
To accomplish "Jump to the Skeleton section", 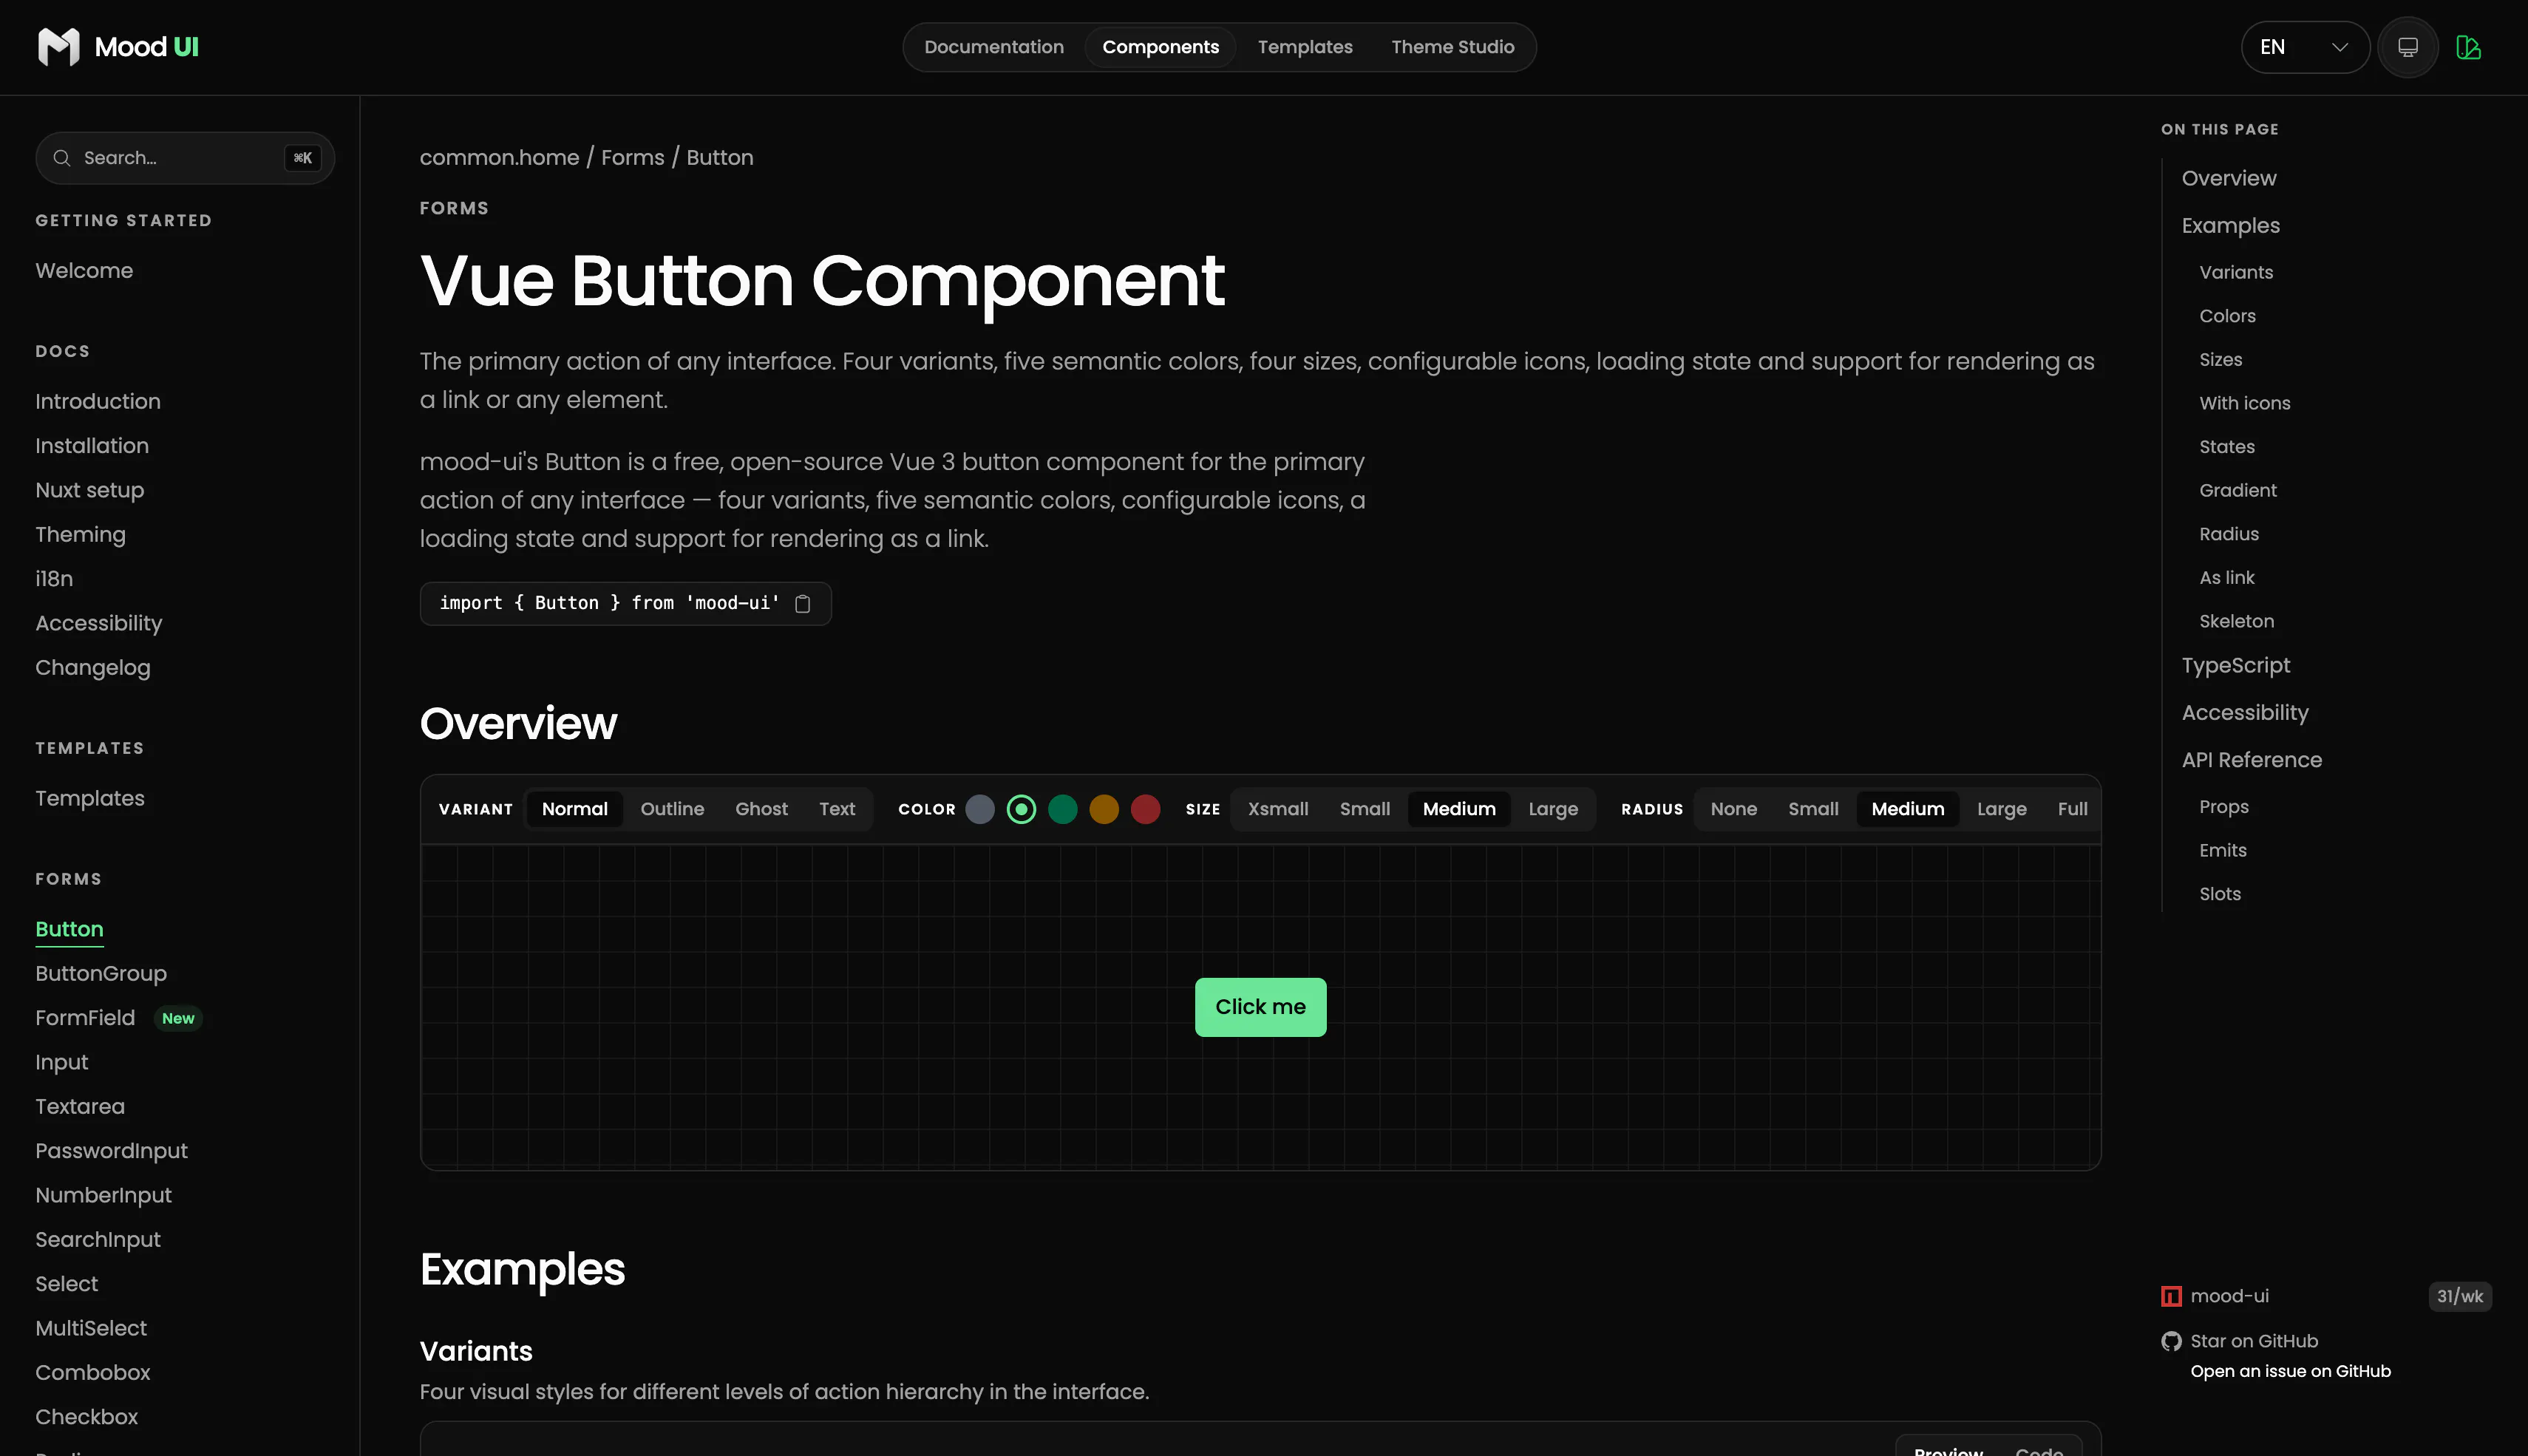I will click(2237, 622).
